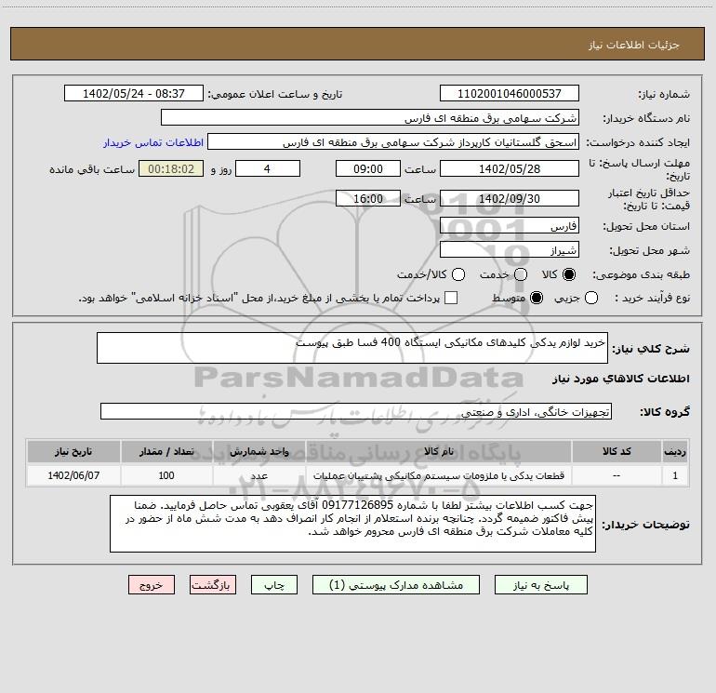Image resolution: width=716 pixels, height=693 pixels.
Task: Open the اطلاعات تماس خریدار link
Action: coord(153,142)
